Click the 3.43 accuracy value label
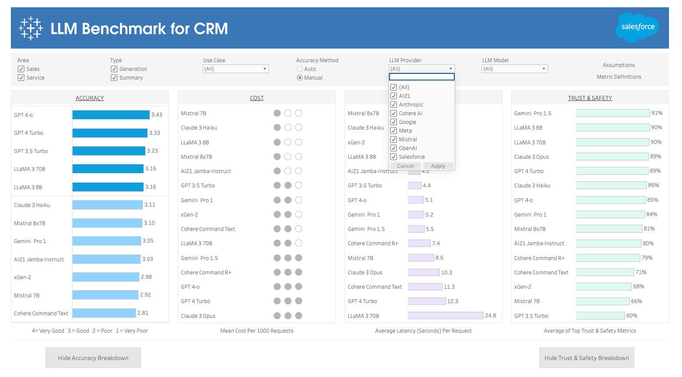682x377 pixels. 156,115
